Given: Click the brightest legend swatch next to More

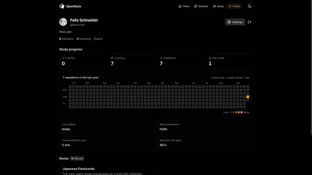Looking at the screenshot, I should pos(241,112).
